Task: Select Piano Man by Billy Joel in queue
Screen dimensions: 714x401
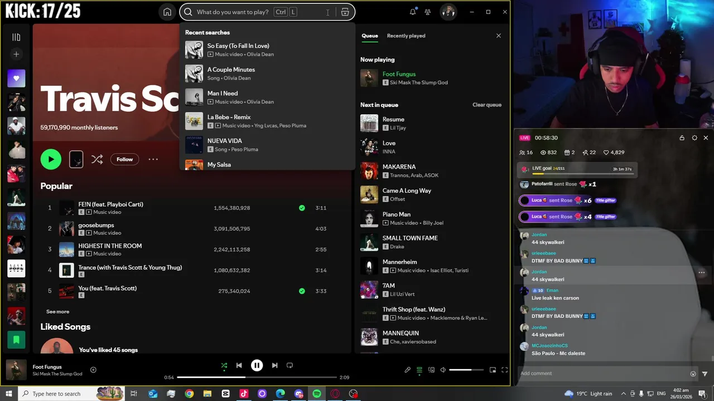Action: coord(431,218)
